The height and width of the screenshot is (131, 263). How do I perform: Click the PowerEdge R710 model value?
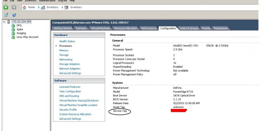click(183, 92)
